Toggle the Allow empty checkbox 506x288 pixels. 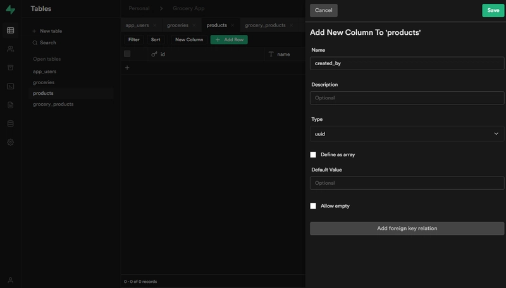click(x=313, y=206)
